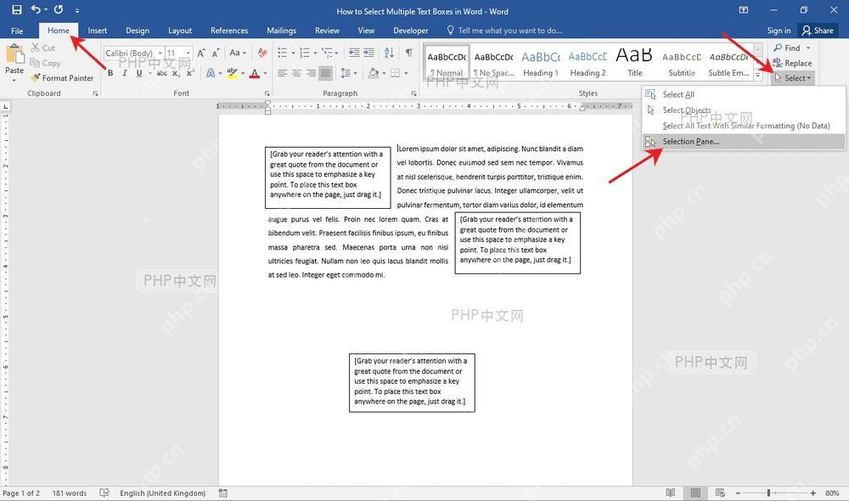849x501 pixels.
Task: Choose Select All from menu
Action: click(x=744, y=94)
